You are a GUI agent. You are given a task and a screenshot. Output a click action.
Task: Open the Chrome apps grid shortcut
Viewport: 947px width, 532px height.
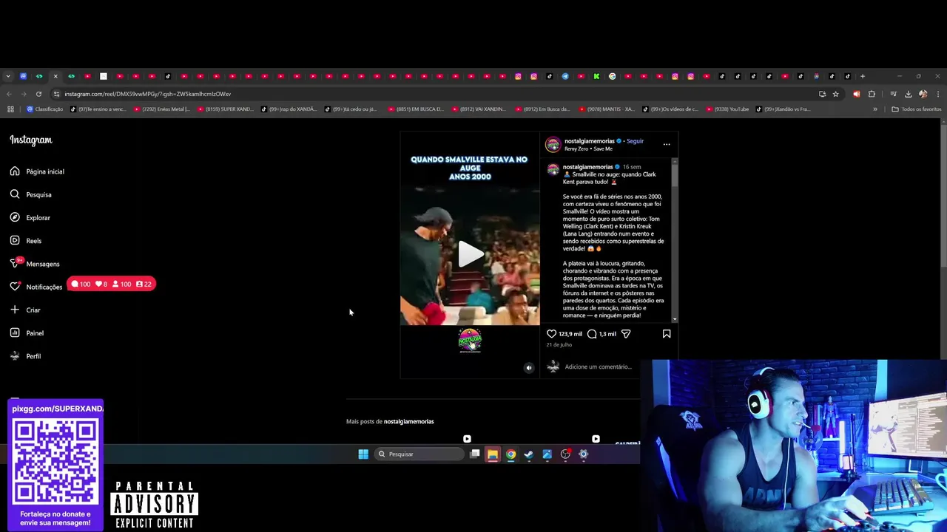tap(10, 109)
